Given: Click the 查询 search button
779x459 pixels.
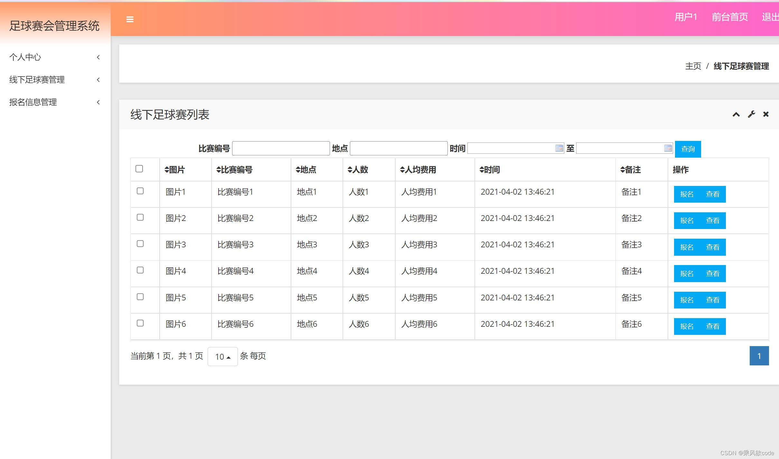Looking at the screenshot, I should (x=688, y=149).
